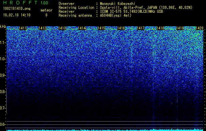Click the 1418 time marker
Screen dimensions: 206x131
tap(160, 28)
